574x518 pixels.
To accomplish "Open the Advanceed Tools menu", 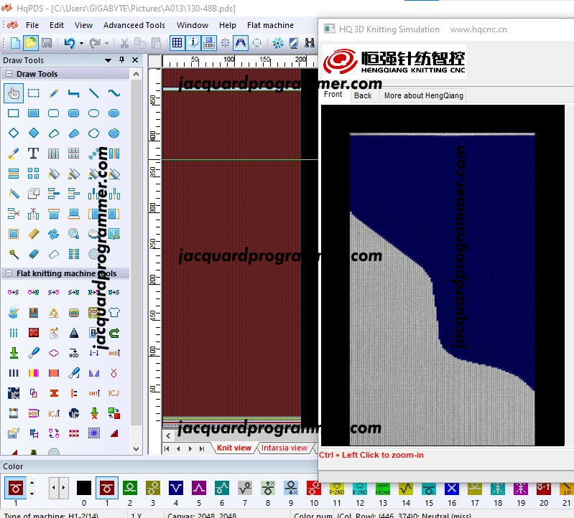I will click(134, 25).
